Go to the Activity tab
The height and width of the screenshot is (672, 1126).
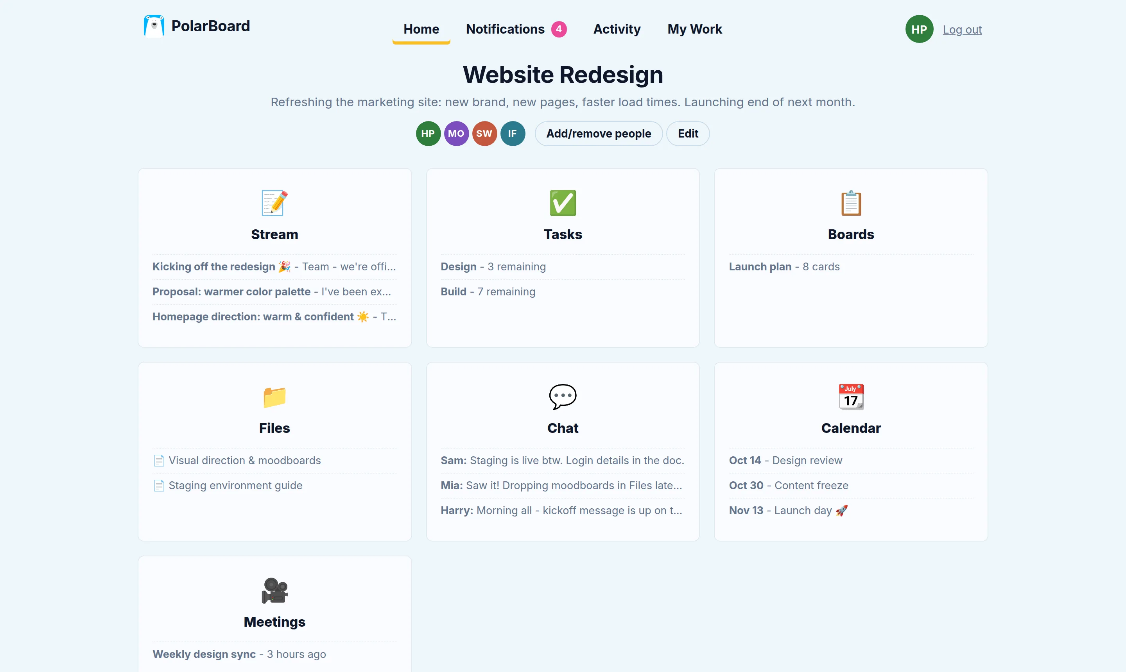click(x=616, y=29)
